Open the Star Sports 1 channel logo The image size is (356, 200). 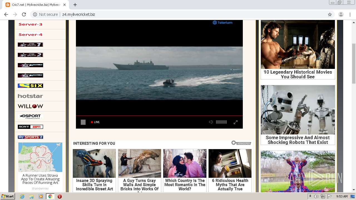[x=30, y=45]
